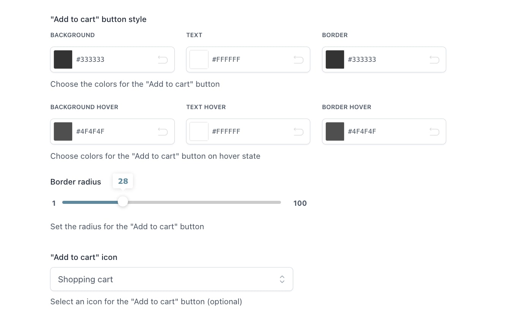Open the Border Hover #4F4F4F swatch
The image size is (521, 316).
pyautogui.click(x=335, y=131)
